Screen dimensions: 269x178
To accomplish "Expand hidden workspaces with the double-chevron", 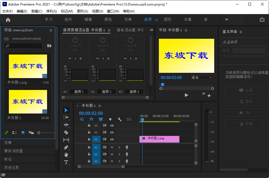I will 226,19.
